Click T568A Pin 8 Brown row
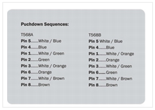 pos(35,85)
